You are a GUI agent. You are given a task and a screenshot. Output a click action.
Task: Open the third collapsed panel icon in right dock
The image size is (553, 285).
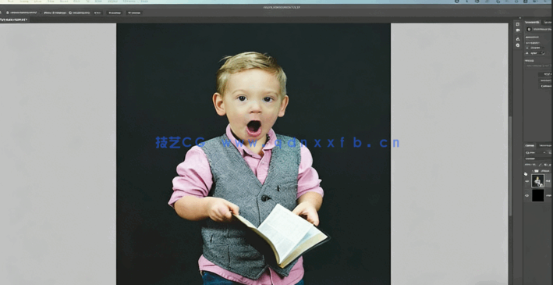pos(517,39)
